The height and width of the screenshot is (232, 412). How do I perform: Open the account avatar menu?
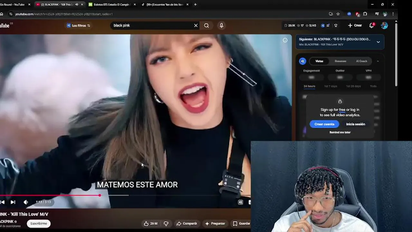click(x=384, y=25)
